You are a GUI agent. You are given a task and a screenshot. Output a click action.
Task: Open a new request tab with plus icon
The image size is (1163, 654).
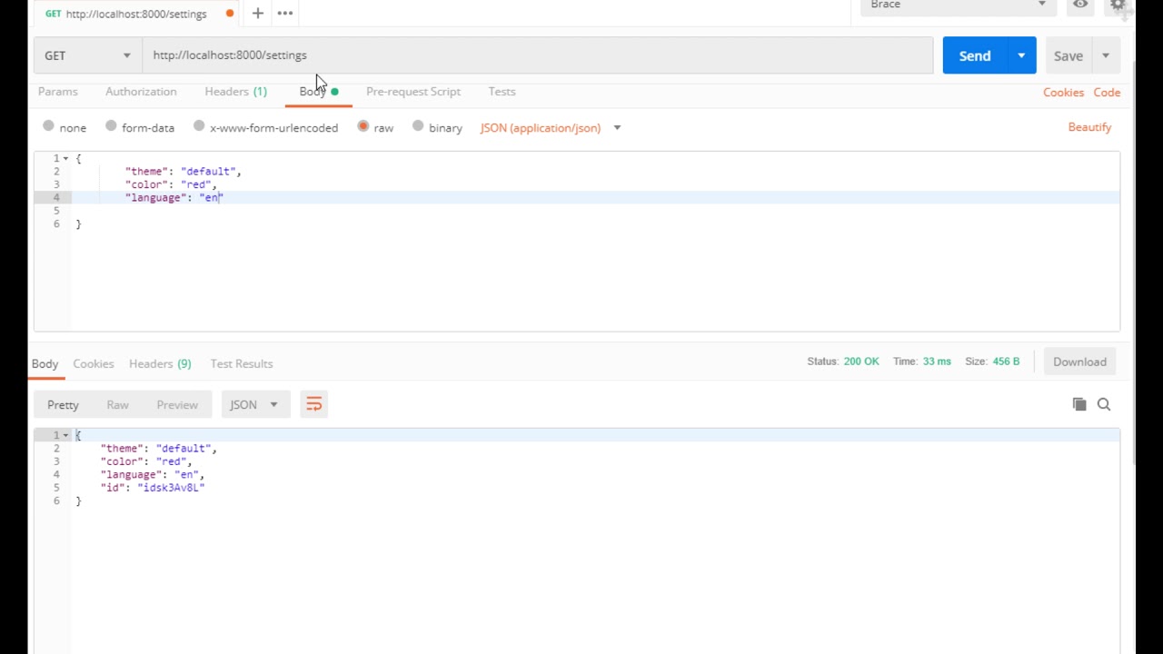coord(258,13)
